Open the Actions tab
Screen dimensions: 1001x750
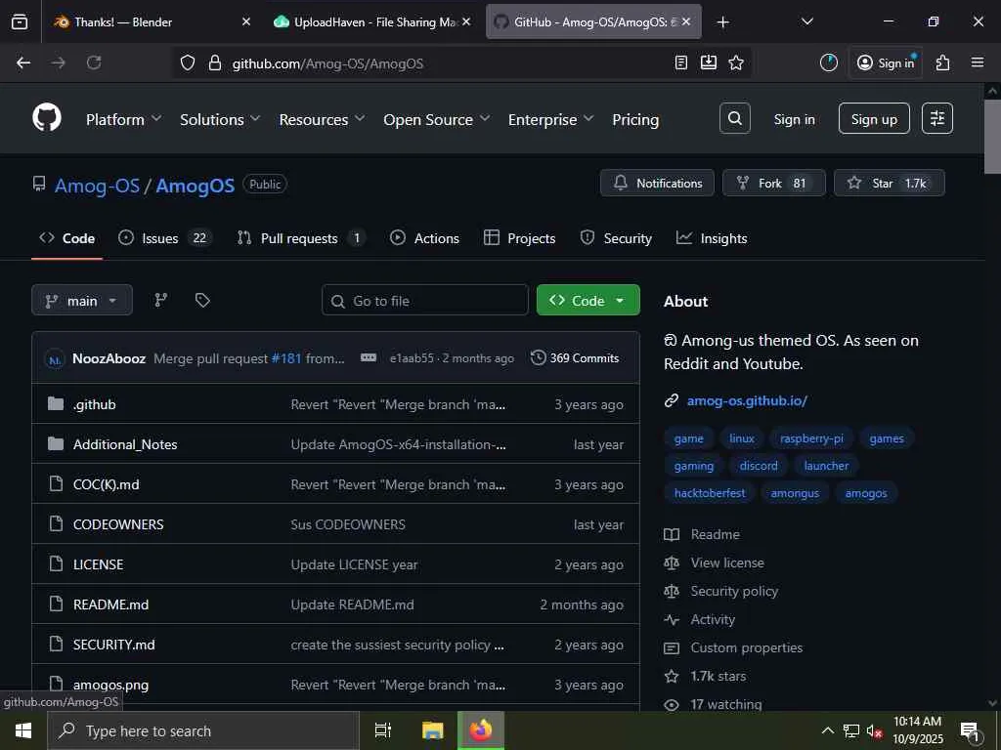point(424,238)
